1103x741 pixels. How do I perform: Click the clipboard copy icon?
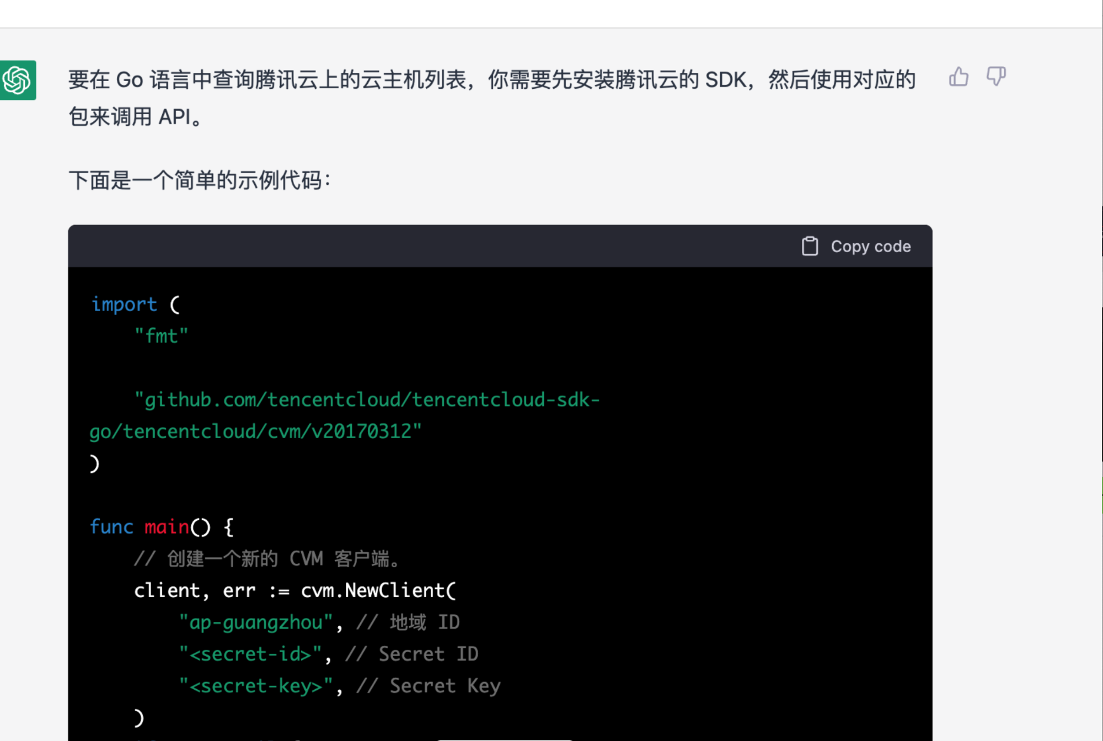(x=810, y=246)
